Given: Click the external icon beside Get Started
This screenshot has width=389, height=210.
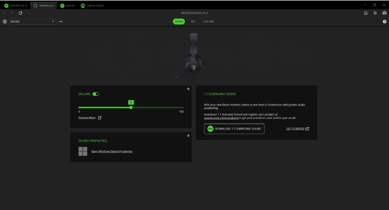Looking at the screenshot, I should tap(308, 129).
